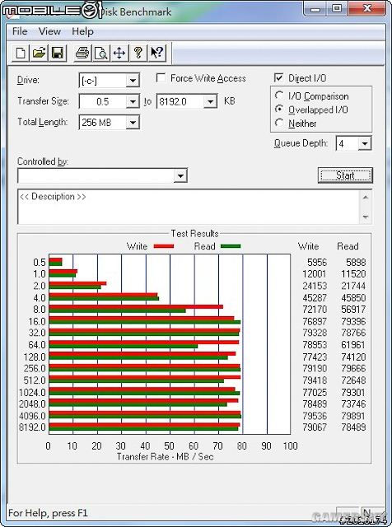Open the Total Length dropdown

tap(133, 123)
